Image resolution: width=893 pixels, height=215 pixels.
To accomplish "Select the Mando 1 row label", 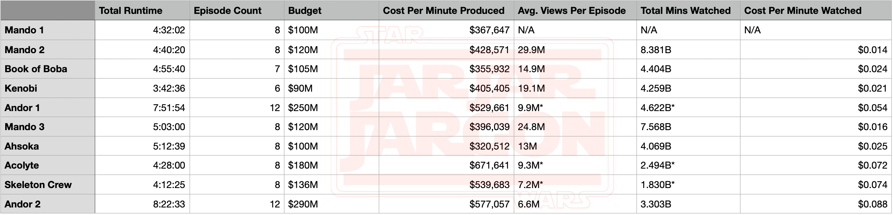I will click(x=24, y=30).
